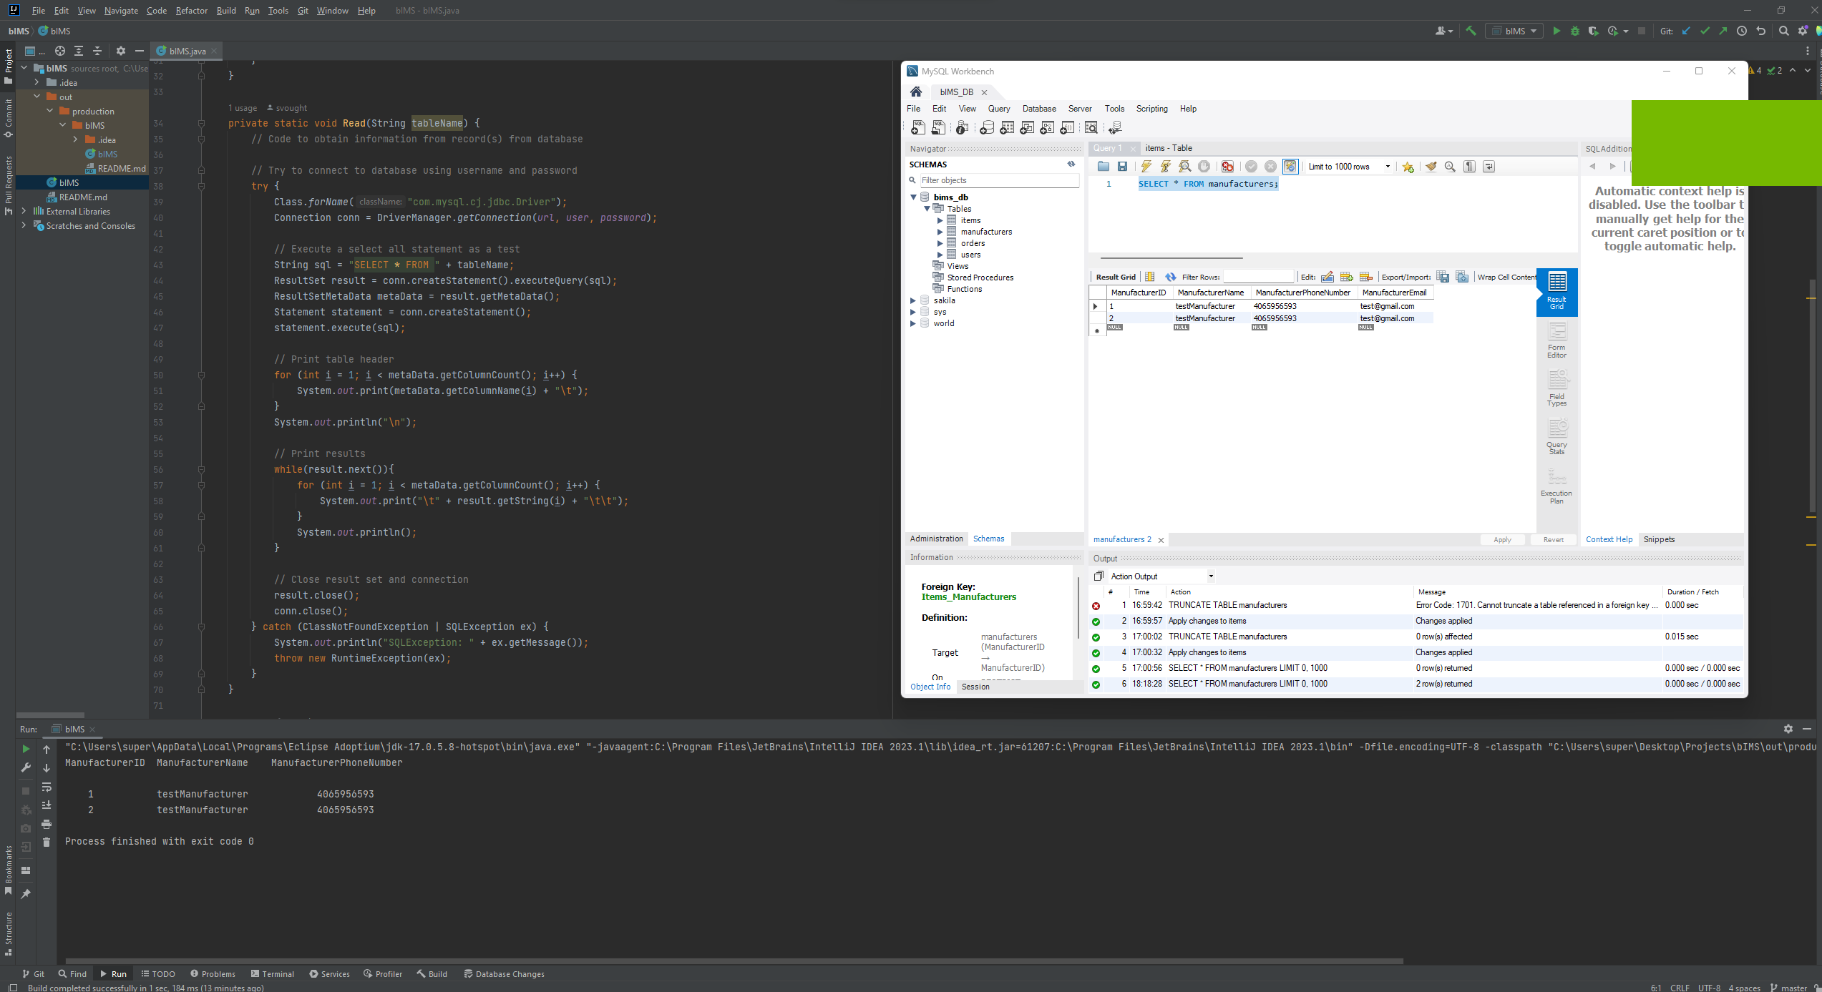Click Apply in the manufacturers 2 panel
The width and height of the screenshot is (1822, 992).
tap(1502, 539)
